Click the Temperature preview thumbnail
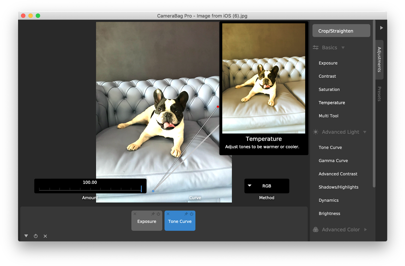The height and width of the screenshot is (266, 405). tap(264, 78)
